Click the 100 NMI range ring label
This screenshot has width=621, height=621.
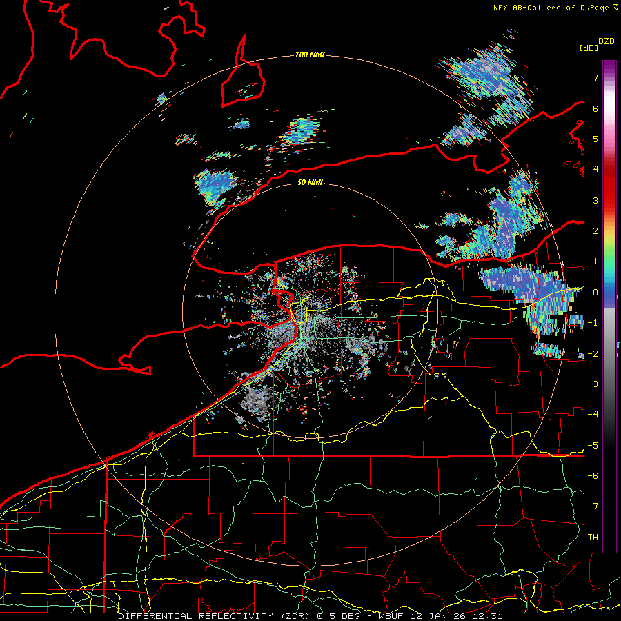point(310,55)
